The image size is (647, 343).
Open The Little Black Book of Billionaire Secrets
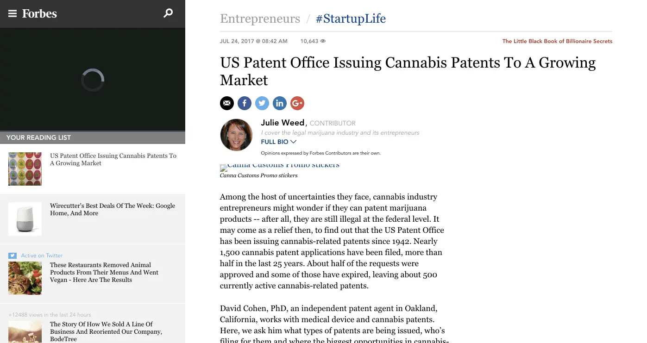click(557, 41)
